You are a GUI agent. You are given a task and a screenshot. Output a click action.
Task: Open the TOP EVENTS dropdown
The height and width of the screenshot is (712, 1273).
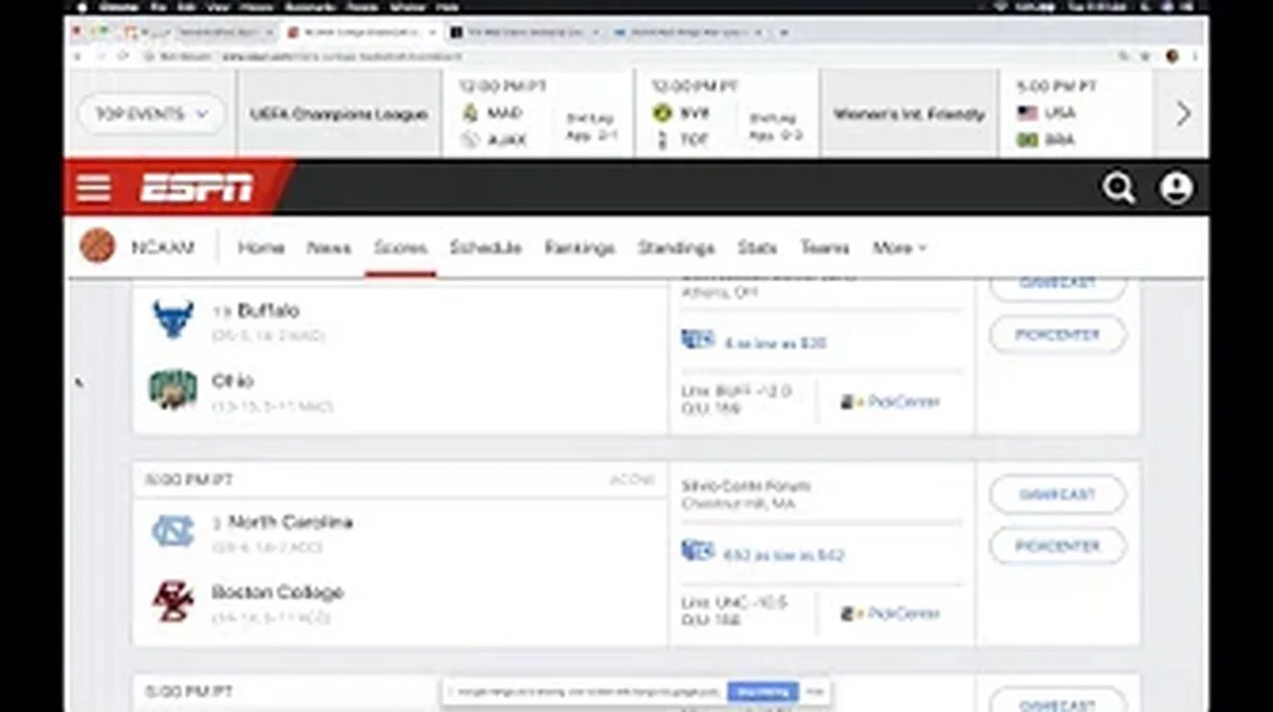click(151, 114)
